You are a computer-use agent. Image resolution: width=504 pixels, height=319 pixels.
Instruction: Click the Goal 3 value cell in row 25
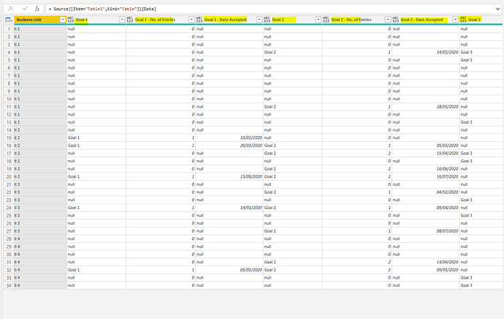481,215
